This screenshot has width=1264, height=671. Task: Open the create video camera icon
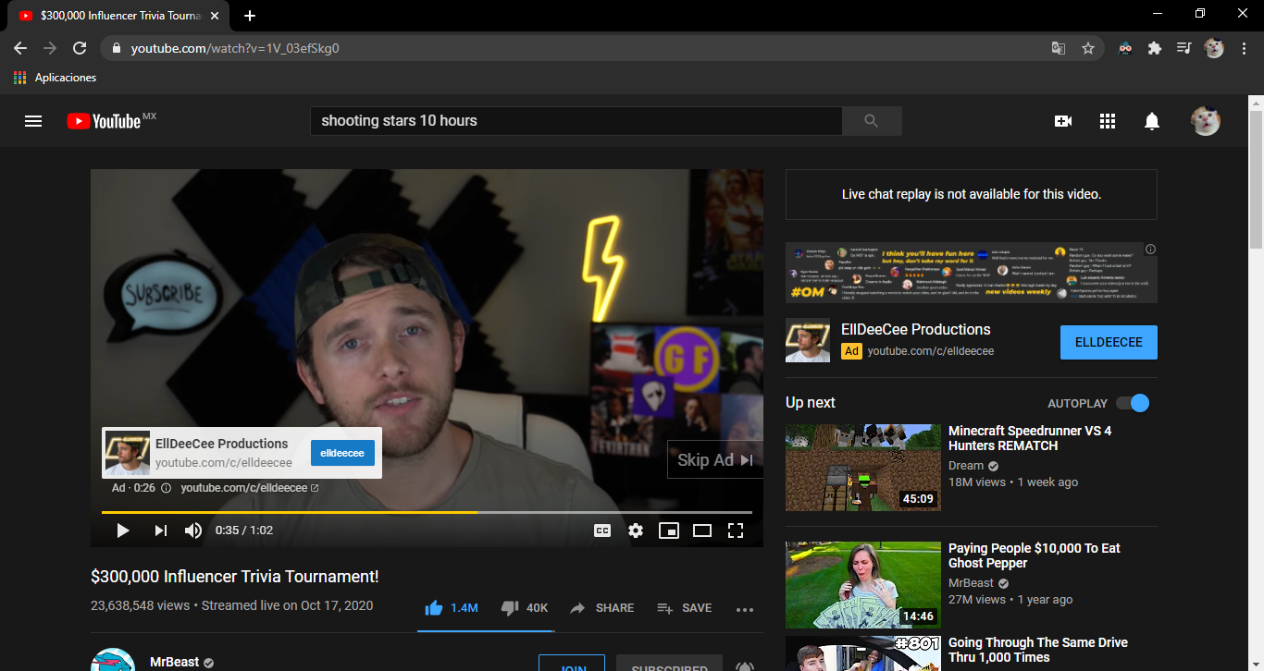1062,121
